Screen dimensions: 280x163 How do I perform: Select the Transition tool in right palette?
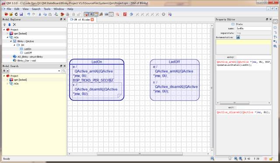point(275,32)
